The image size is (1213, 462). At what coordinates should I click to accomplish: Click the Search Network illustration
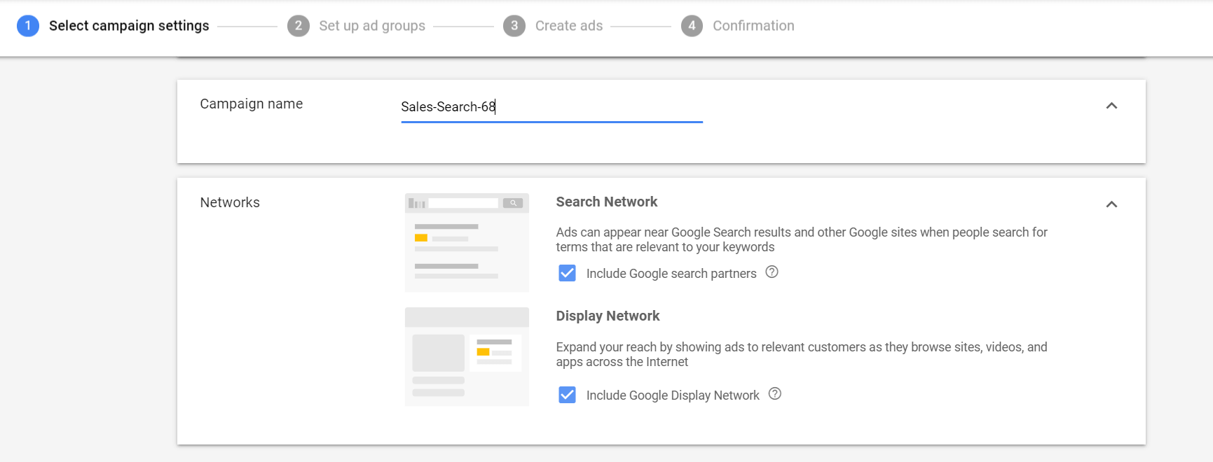point(467,242)
